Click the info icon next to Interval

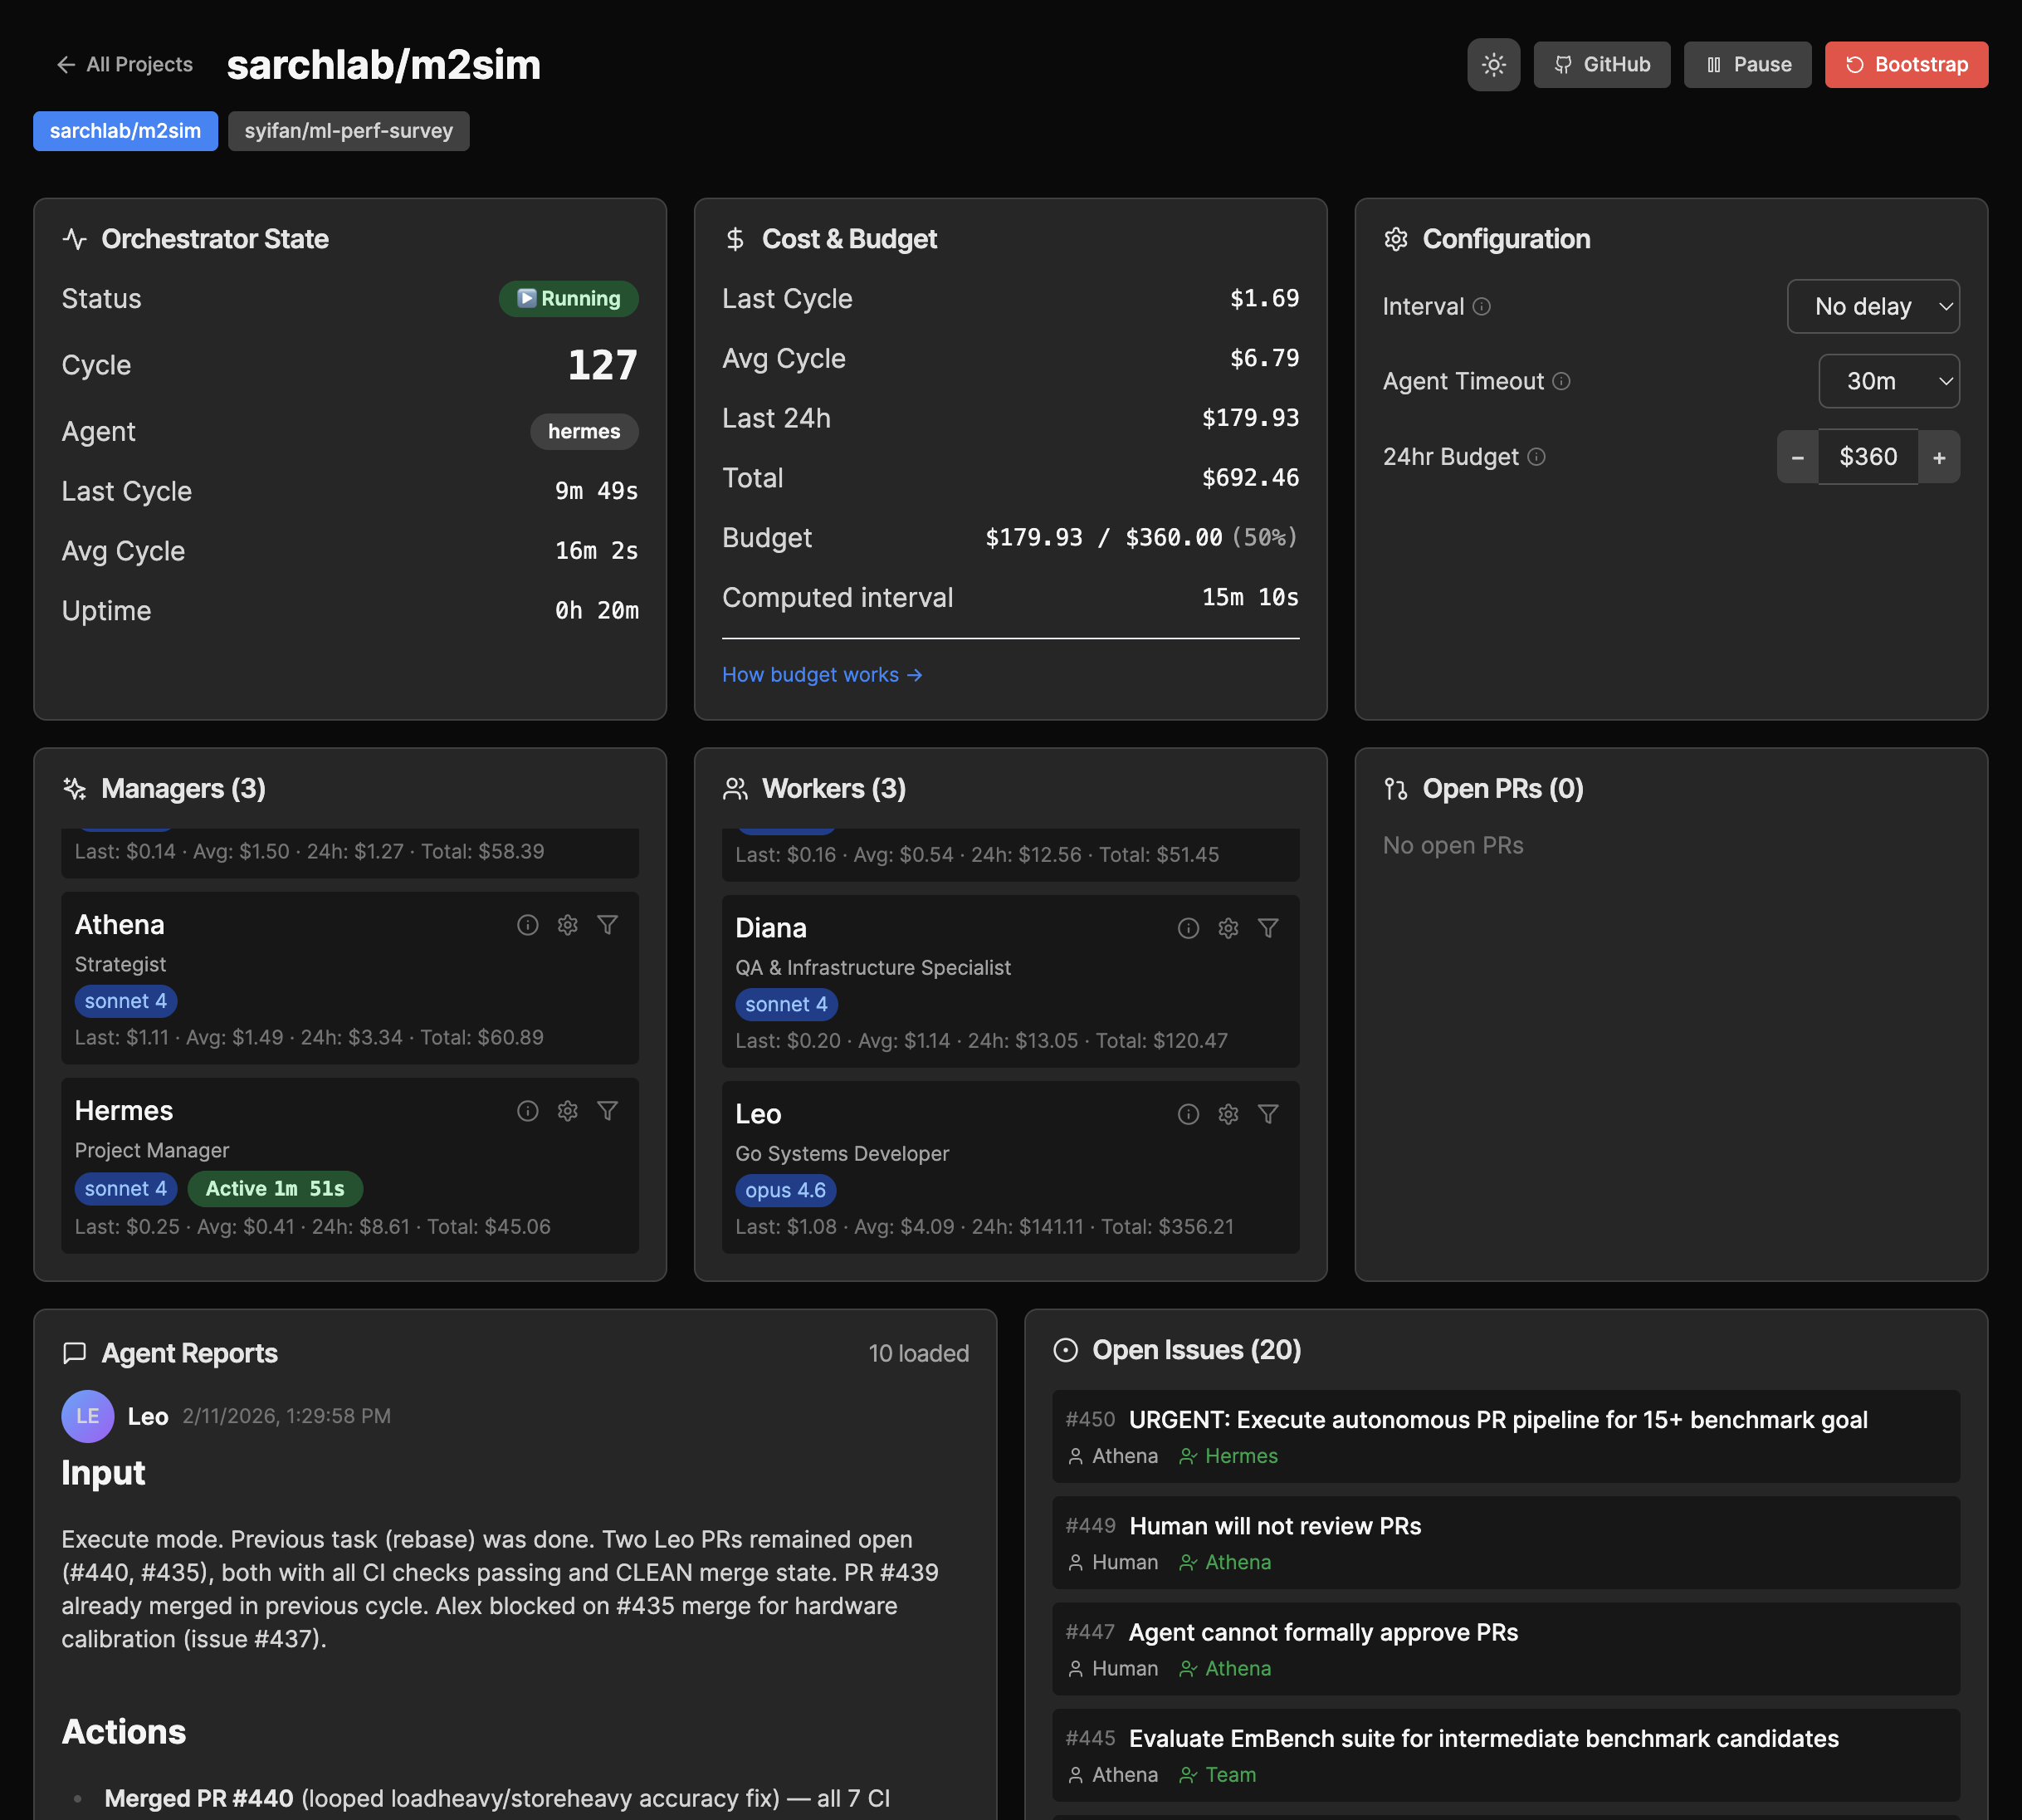tap(1482, 307)
